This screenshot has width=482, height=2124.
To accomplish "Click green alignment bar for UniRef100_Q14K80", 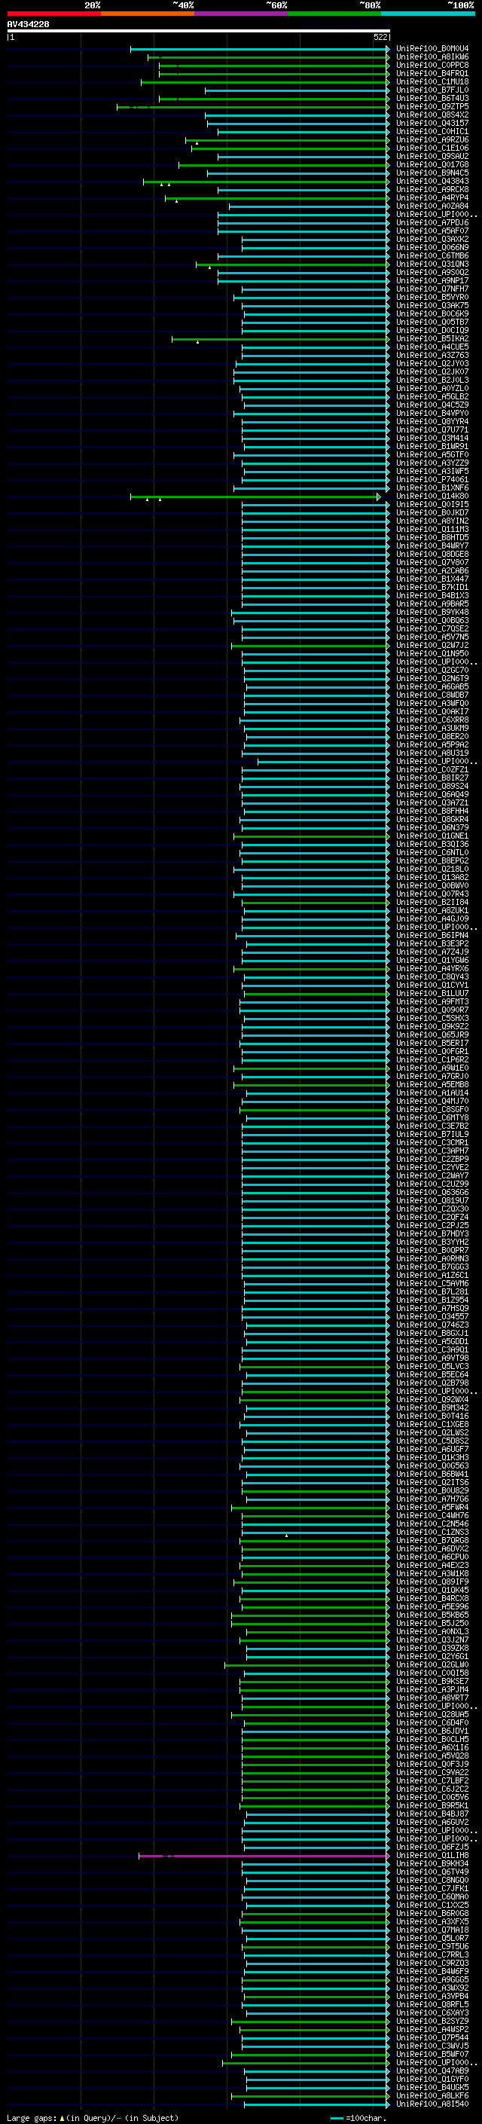I will (255, 497).
